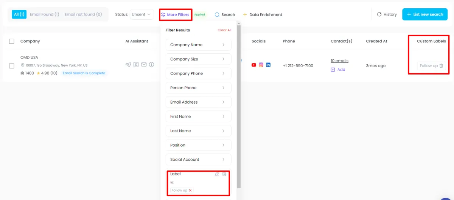This screenshot has height=200, width=454.
Task: Click the filter panel vertical scrollbar
Action: tap(238, 106)
